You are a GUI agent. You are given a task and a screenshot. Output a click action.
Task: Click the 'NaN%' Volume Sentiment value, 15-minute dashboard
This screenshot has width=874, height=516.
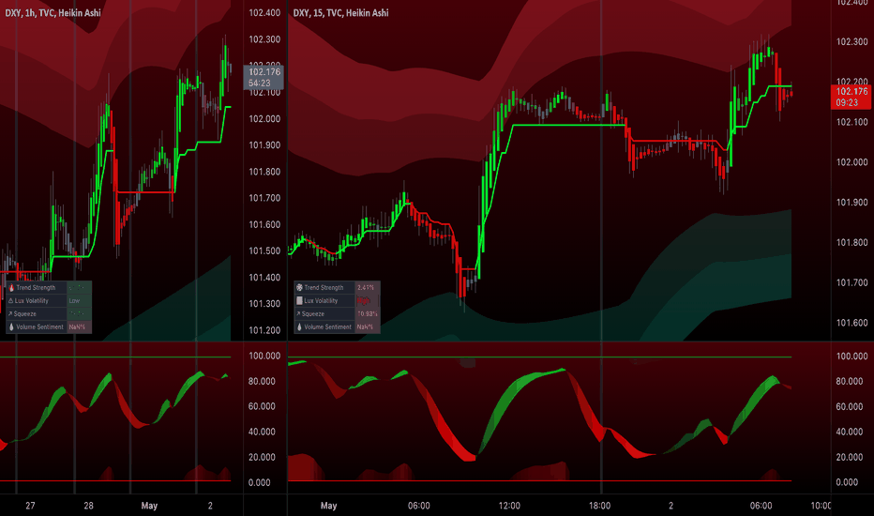click(x=365, y=326)
